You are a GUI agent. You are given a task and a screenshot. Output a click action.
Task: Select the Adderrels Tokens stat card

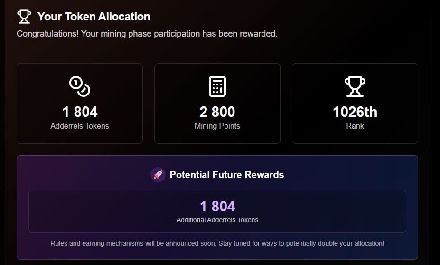point(80,104)
